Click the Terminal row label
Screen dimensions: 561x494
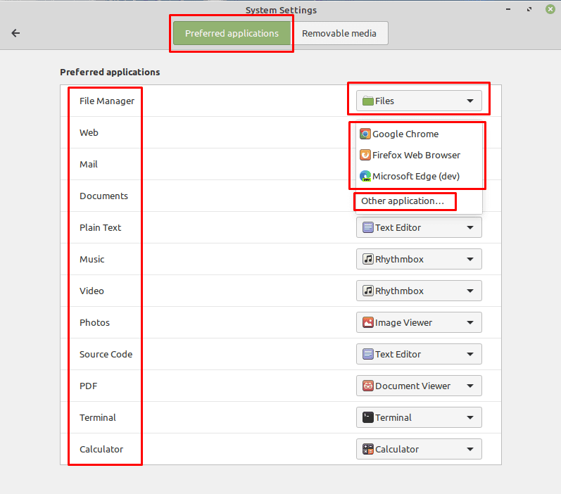click(x=98, y=417)
